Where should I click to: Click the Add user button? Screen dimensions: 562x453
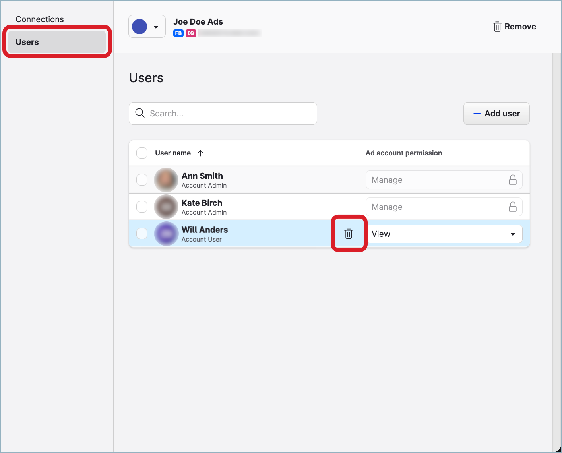pyautogui.click(x=496, y=113)
